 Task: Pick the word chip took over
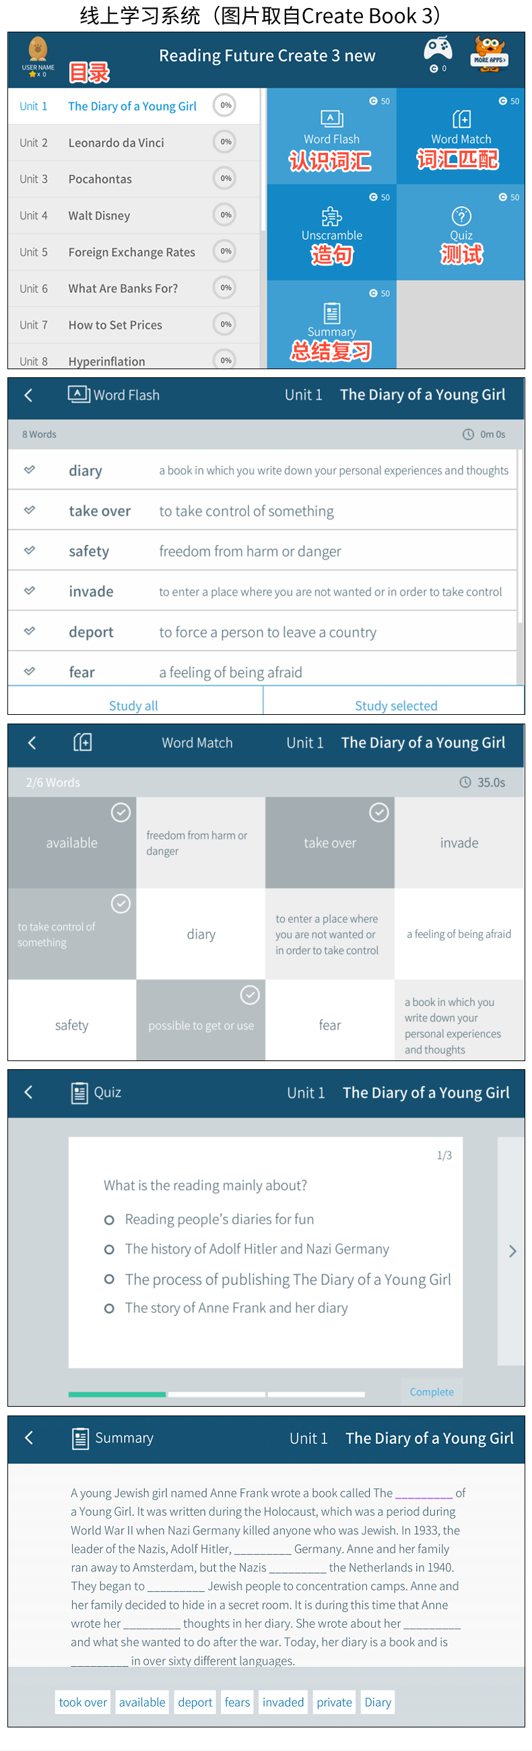pyautogui.click(x=83, y=1701)
